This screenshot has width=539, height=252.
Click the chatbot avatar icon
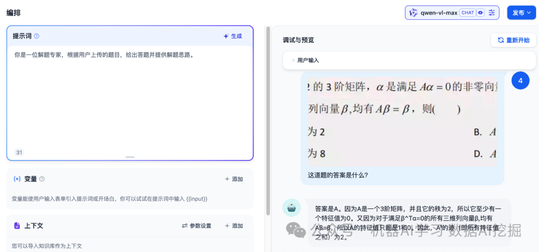tap(291, 208)
